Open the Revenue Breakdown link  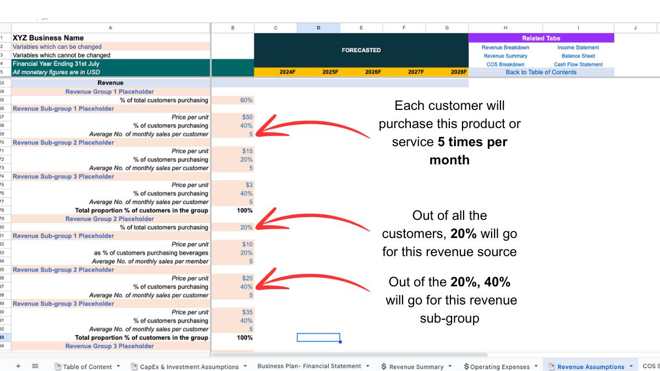tap(505, 47)
